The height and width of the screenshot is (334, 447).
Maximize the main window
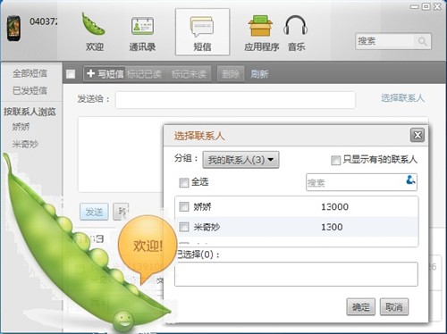426,6
